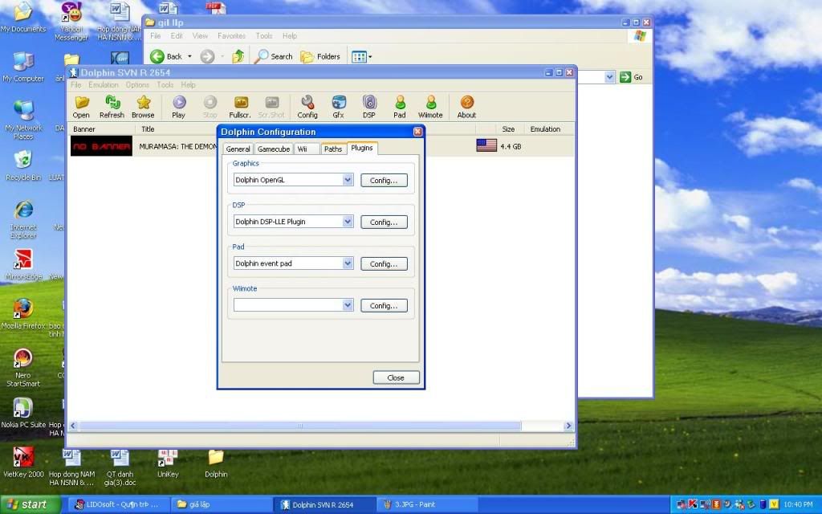
Task: Click Config... for the Wiimote plugin
Action: tap(384, 306)
